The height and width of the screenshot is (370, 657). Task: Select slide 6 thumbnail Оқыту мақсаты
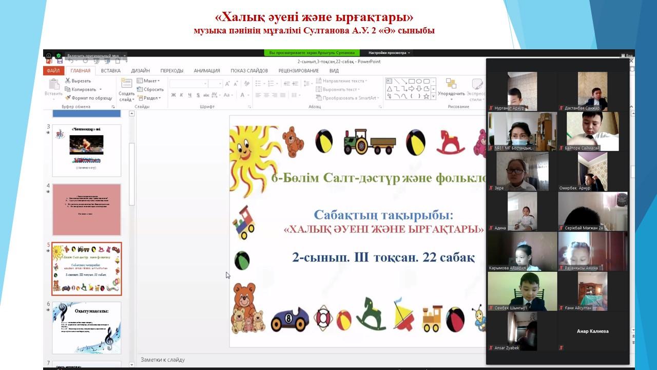coord(87,328)
